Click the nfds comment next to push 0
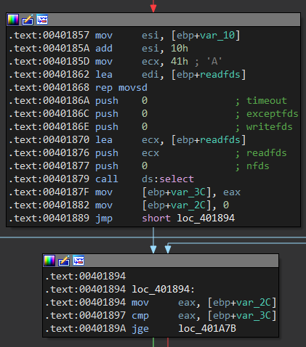Image resolution: width=306 pixels, height=347 pixels. (258, 166)
